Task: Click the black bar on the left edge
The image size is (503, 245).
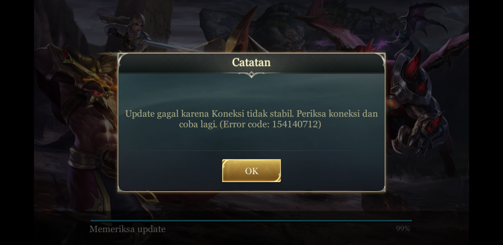Action: tap(17, 122)
